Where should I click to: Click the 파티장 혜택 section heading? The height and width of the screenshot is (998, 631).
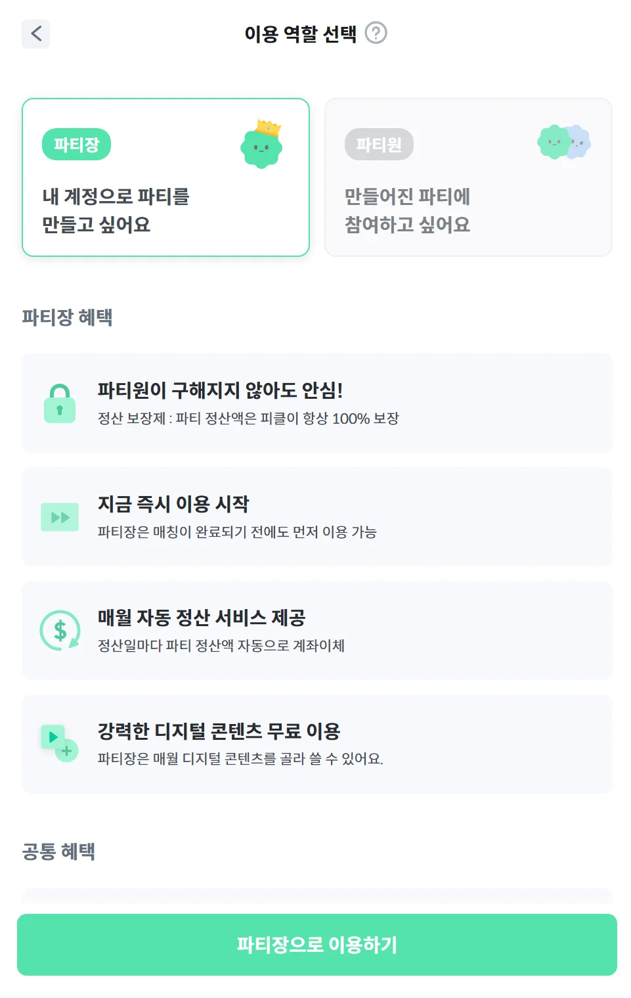pyautogui.click(x=68, y=317)
